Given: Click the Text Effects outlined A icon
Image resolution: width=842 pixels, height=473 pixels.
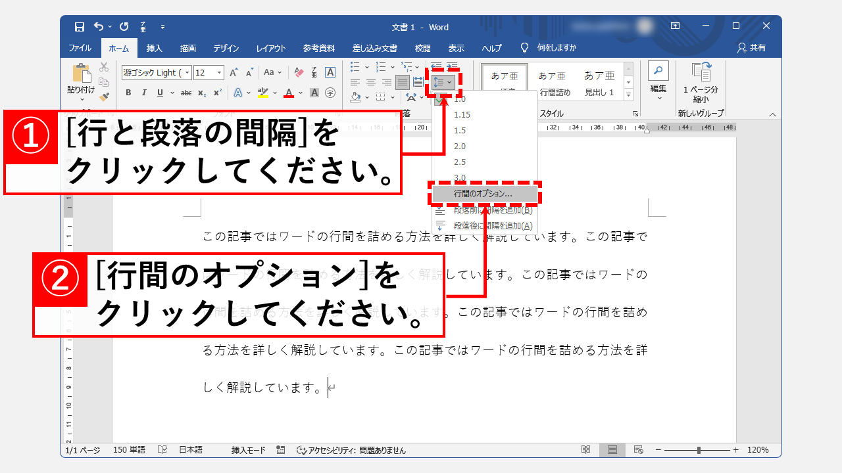Looking at the screenshot, I should point(238,93).
